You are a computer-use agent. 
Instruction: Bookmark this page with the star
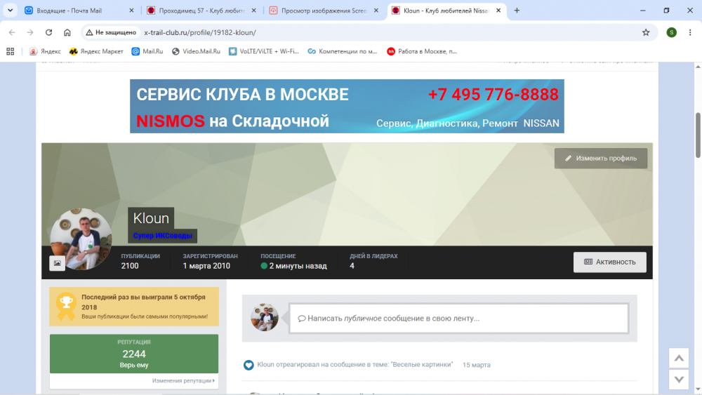646,32
